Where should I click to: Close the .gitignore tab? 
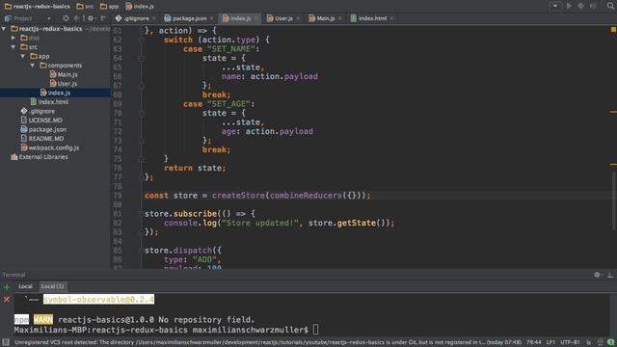pos(154,18)
